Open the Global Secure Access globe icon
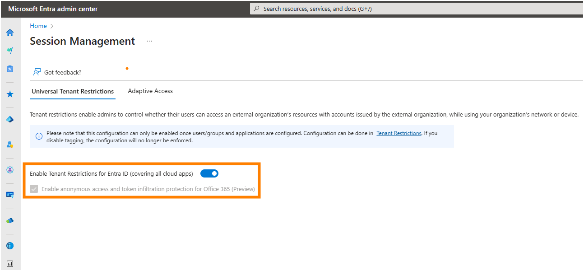This screenshot has width=584, height=271. click(10, 246)
